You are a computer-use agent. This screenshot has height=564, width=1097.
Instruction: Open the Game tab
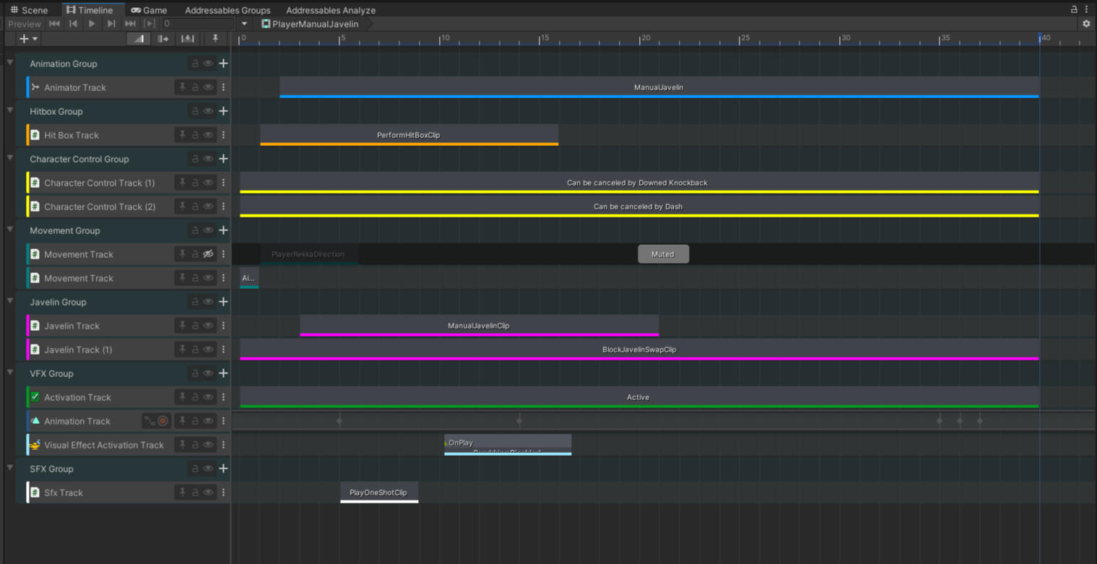[149, 10]
